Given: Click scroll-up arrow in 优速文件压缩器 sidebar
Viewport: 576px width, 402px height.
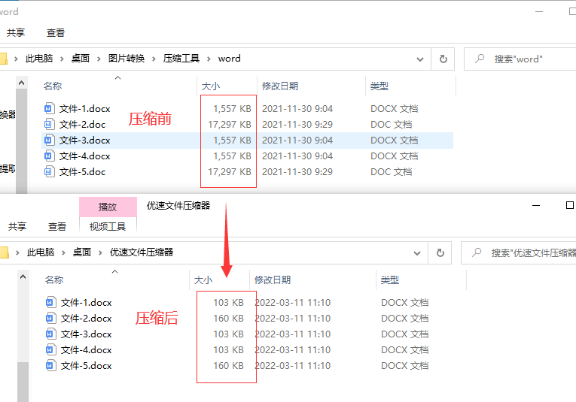Looking at the screenshot, I should 23,277.
